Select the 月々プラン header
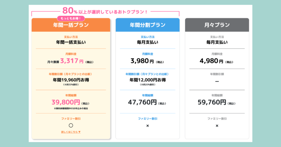The image size is (281, 147). (217, 25)
